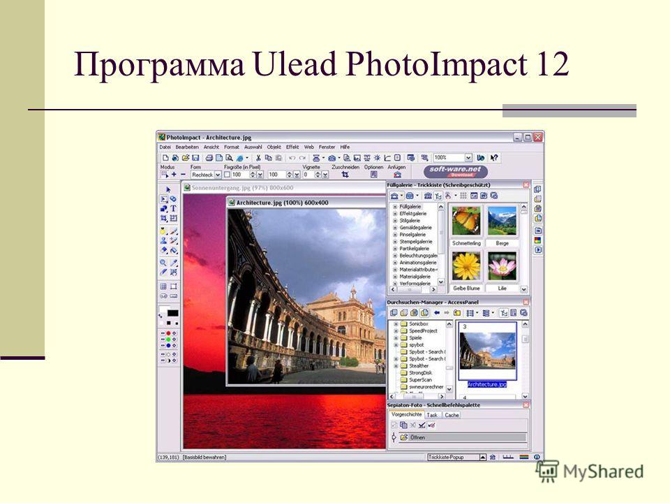The height and width of the screenshot is (503, 670).
Task: Select the Path drawing shapes tool
Action: [163, 209]
